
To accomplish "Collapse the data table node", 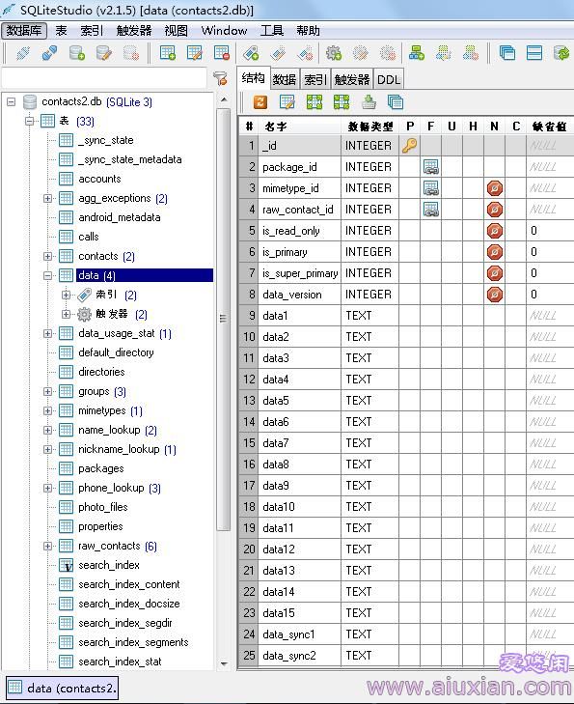I will point(47,275).
